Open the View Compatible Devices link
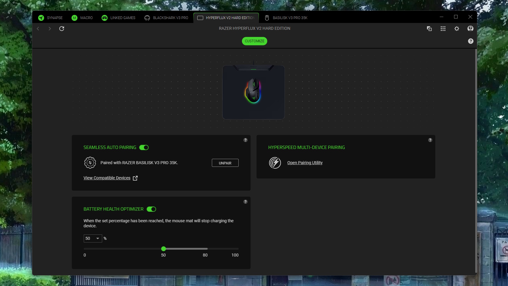The image size is (508, 286). coord(107,178)
